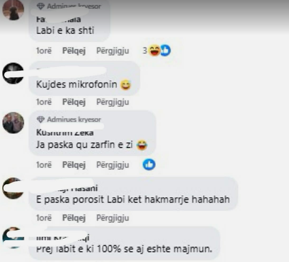Viewport: 289px width, 262px height.
Task: Open avatar of the 'Ja paska qu zarfin' commenter
Action: point(13,123)
